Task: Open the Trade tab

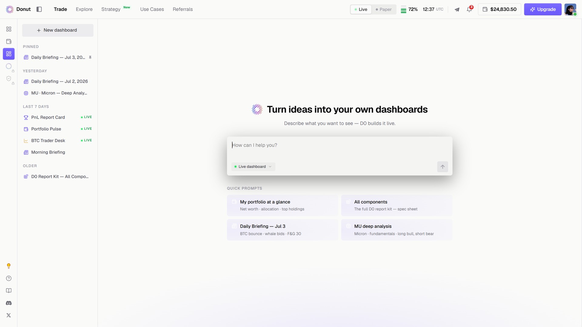Action: [60, 9]
